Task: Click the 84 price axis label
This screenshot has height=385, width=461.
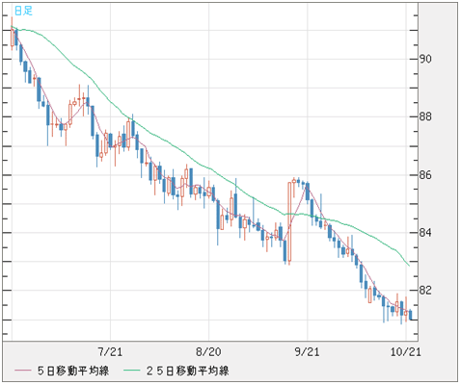Action: tap(425, 233)
